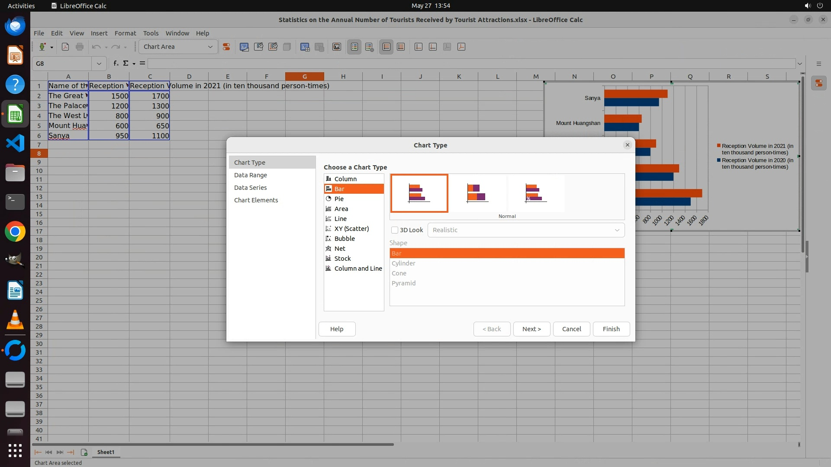Choose the Stacked bar subtype thumbnail
The width and height of the screenshot is (831, 467).
tap(477, 193)
